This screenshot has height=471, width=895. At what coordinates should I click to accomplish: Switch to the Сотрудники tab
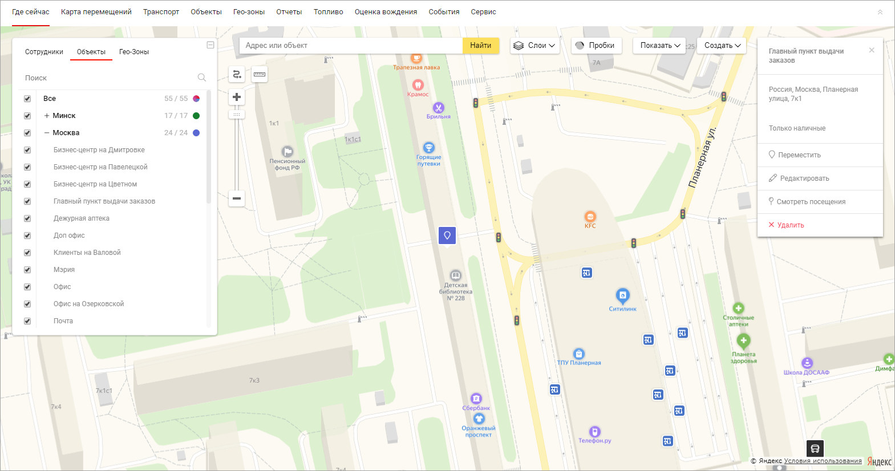44,52
